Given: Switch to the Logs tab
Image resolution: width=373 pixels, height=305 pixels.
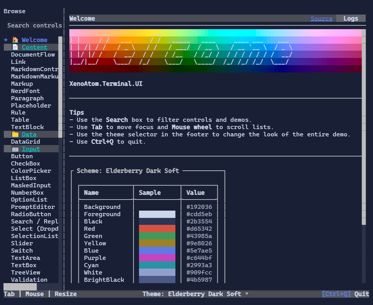Looking at the screenshot, I should (x=350, y=18).
